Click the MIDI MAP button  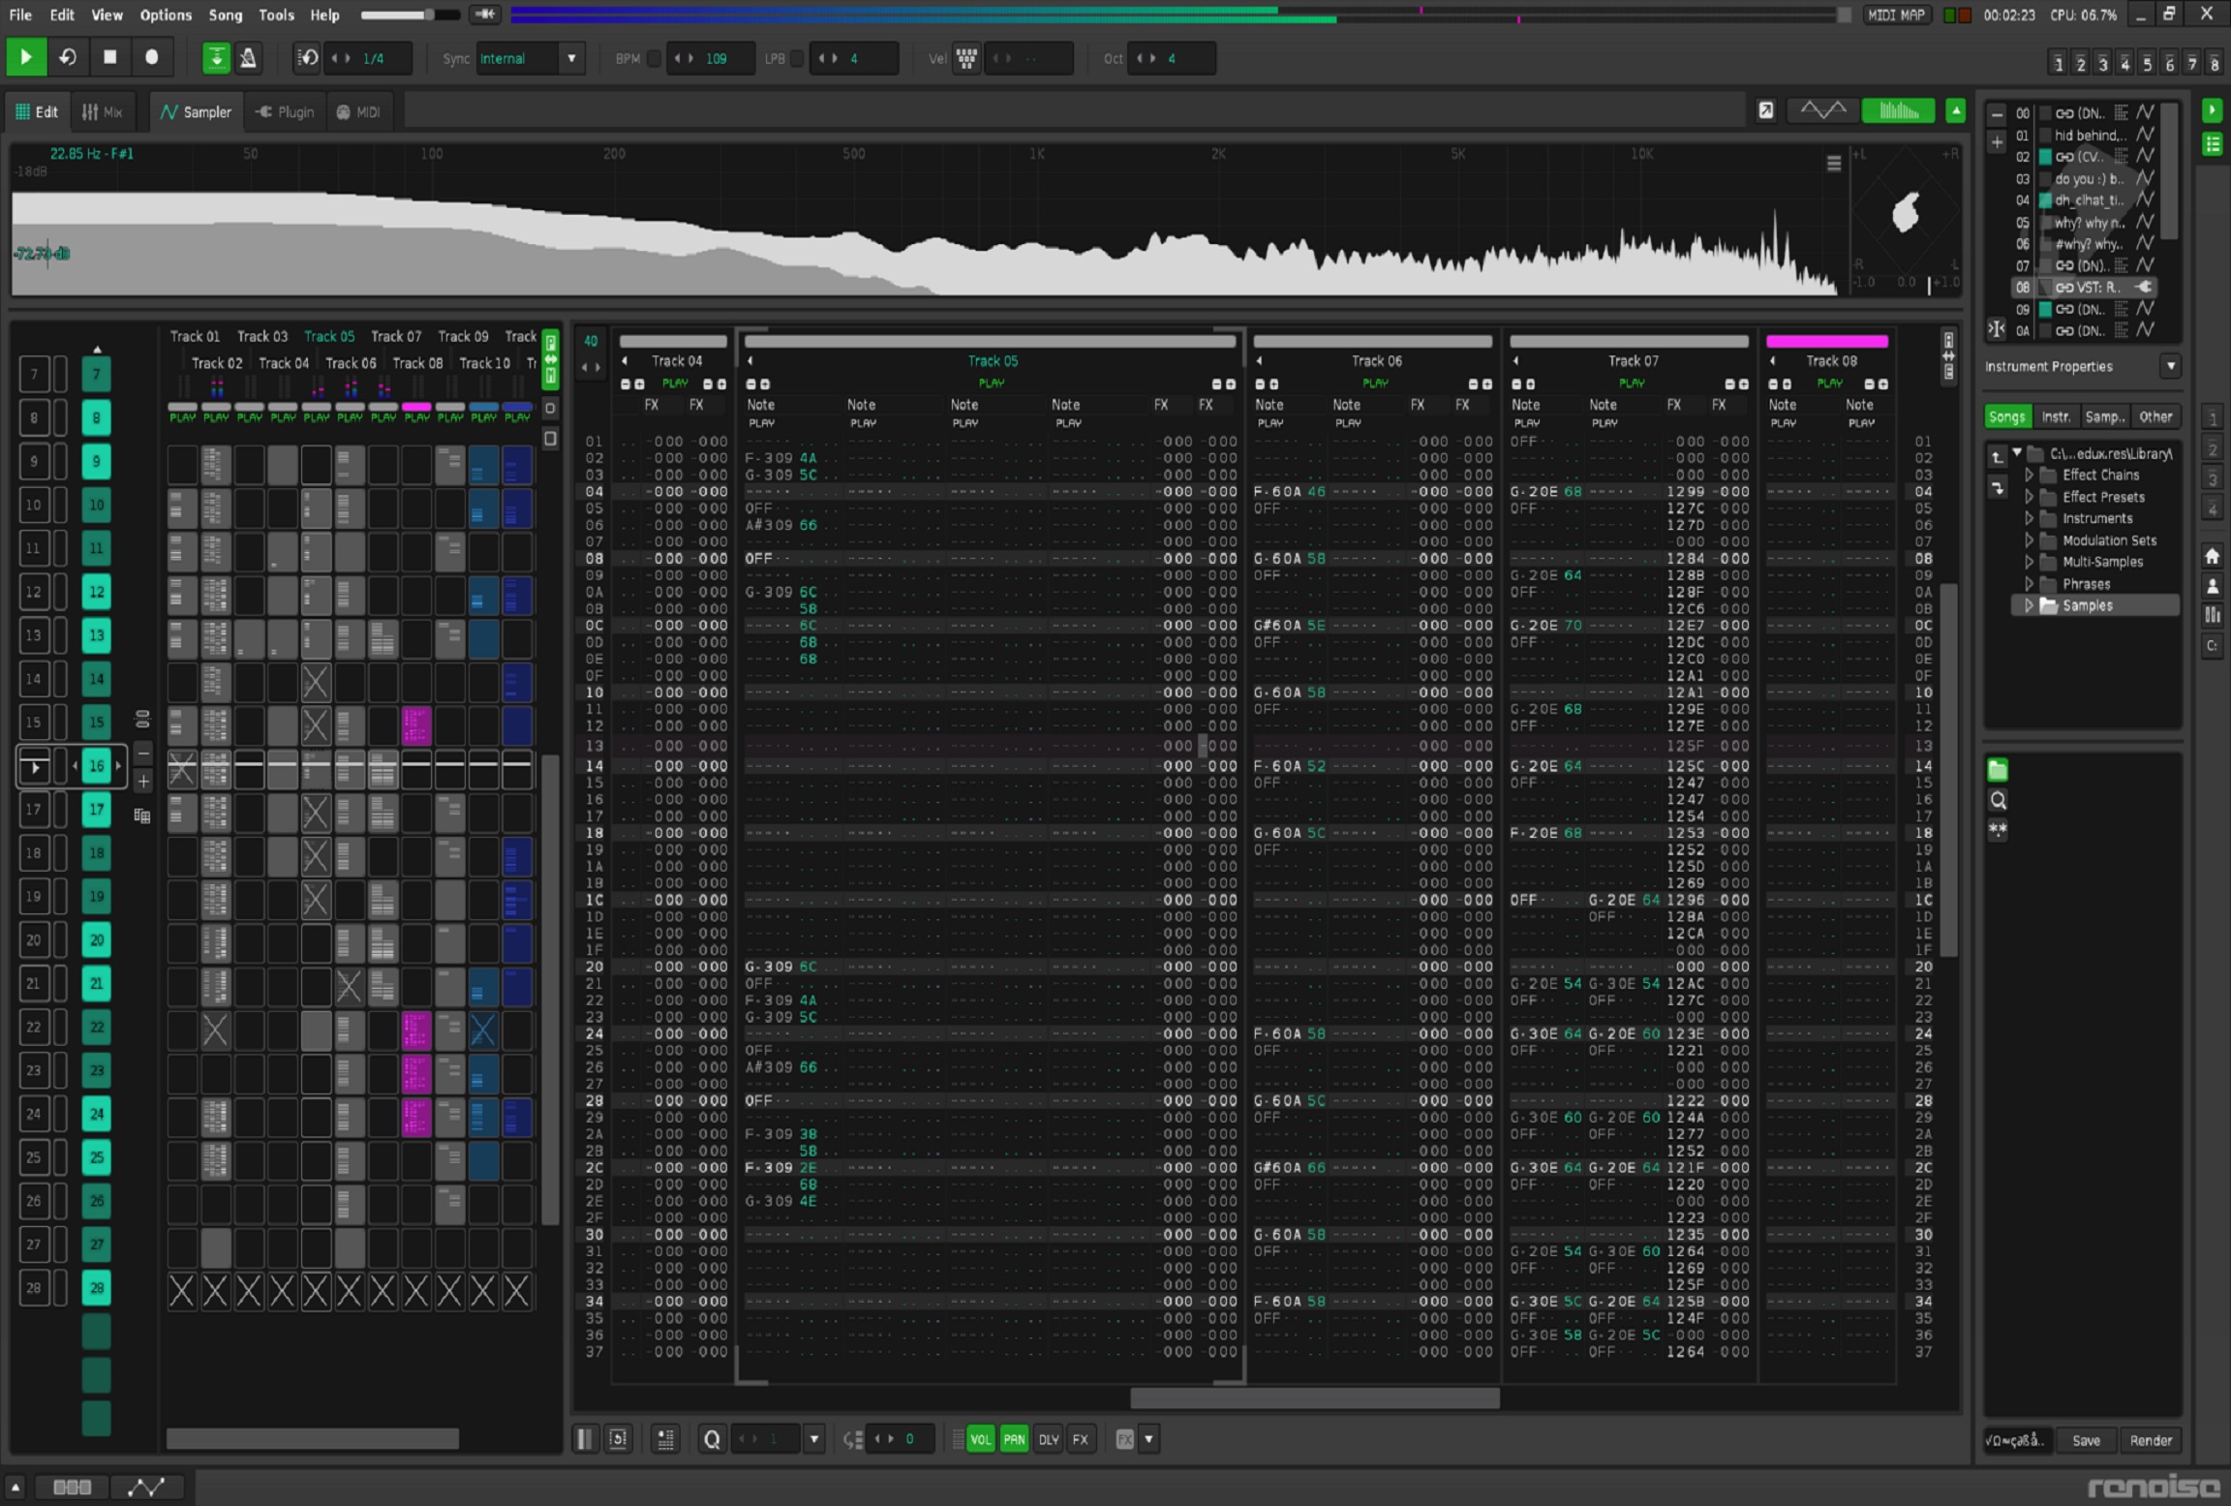1896,15
